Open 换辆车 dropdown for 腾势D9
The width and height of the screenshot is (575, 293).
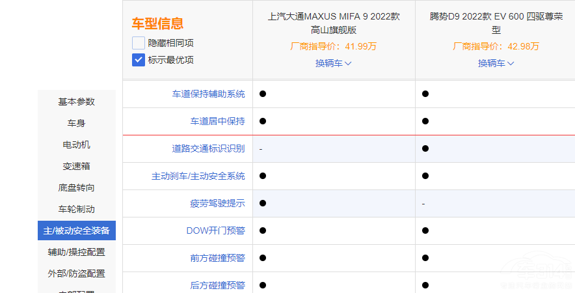click(496, 63)
